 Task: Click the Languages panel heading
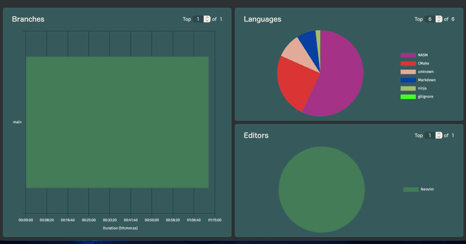(x=262, y=19)
